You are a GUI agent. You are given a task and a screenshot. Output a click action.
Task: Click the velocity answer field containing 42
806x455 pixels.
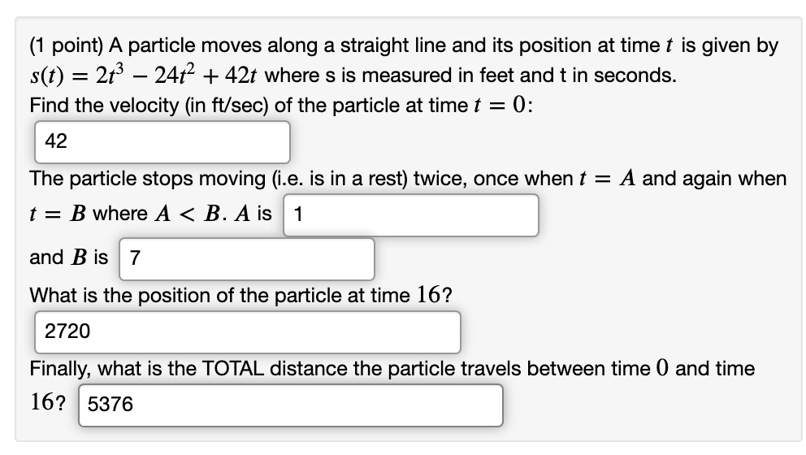pyautogui.click(x=162, y=141)
